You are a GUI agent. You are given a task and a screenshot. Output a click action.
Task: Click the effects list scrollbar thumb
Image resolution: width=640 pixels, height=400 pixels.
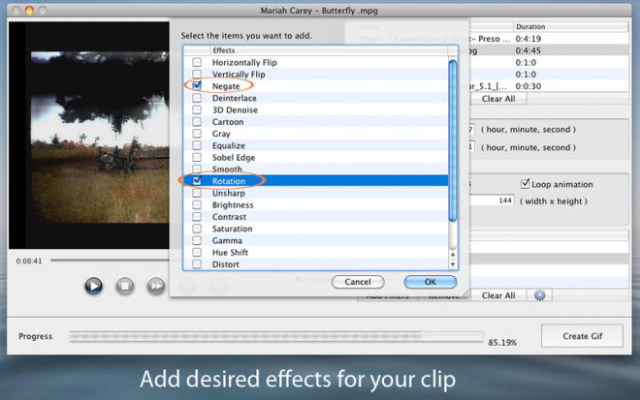click(452, 140)
